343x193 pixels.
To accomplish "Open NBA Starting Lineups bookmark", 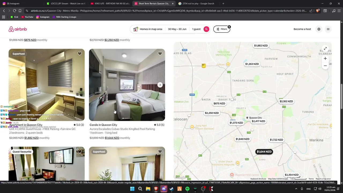I will click(x=64, y=17).
